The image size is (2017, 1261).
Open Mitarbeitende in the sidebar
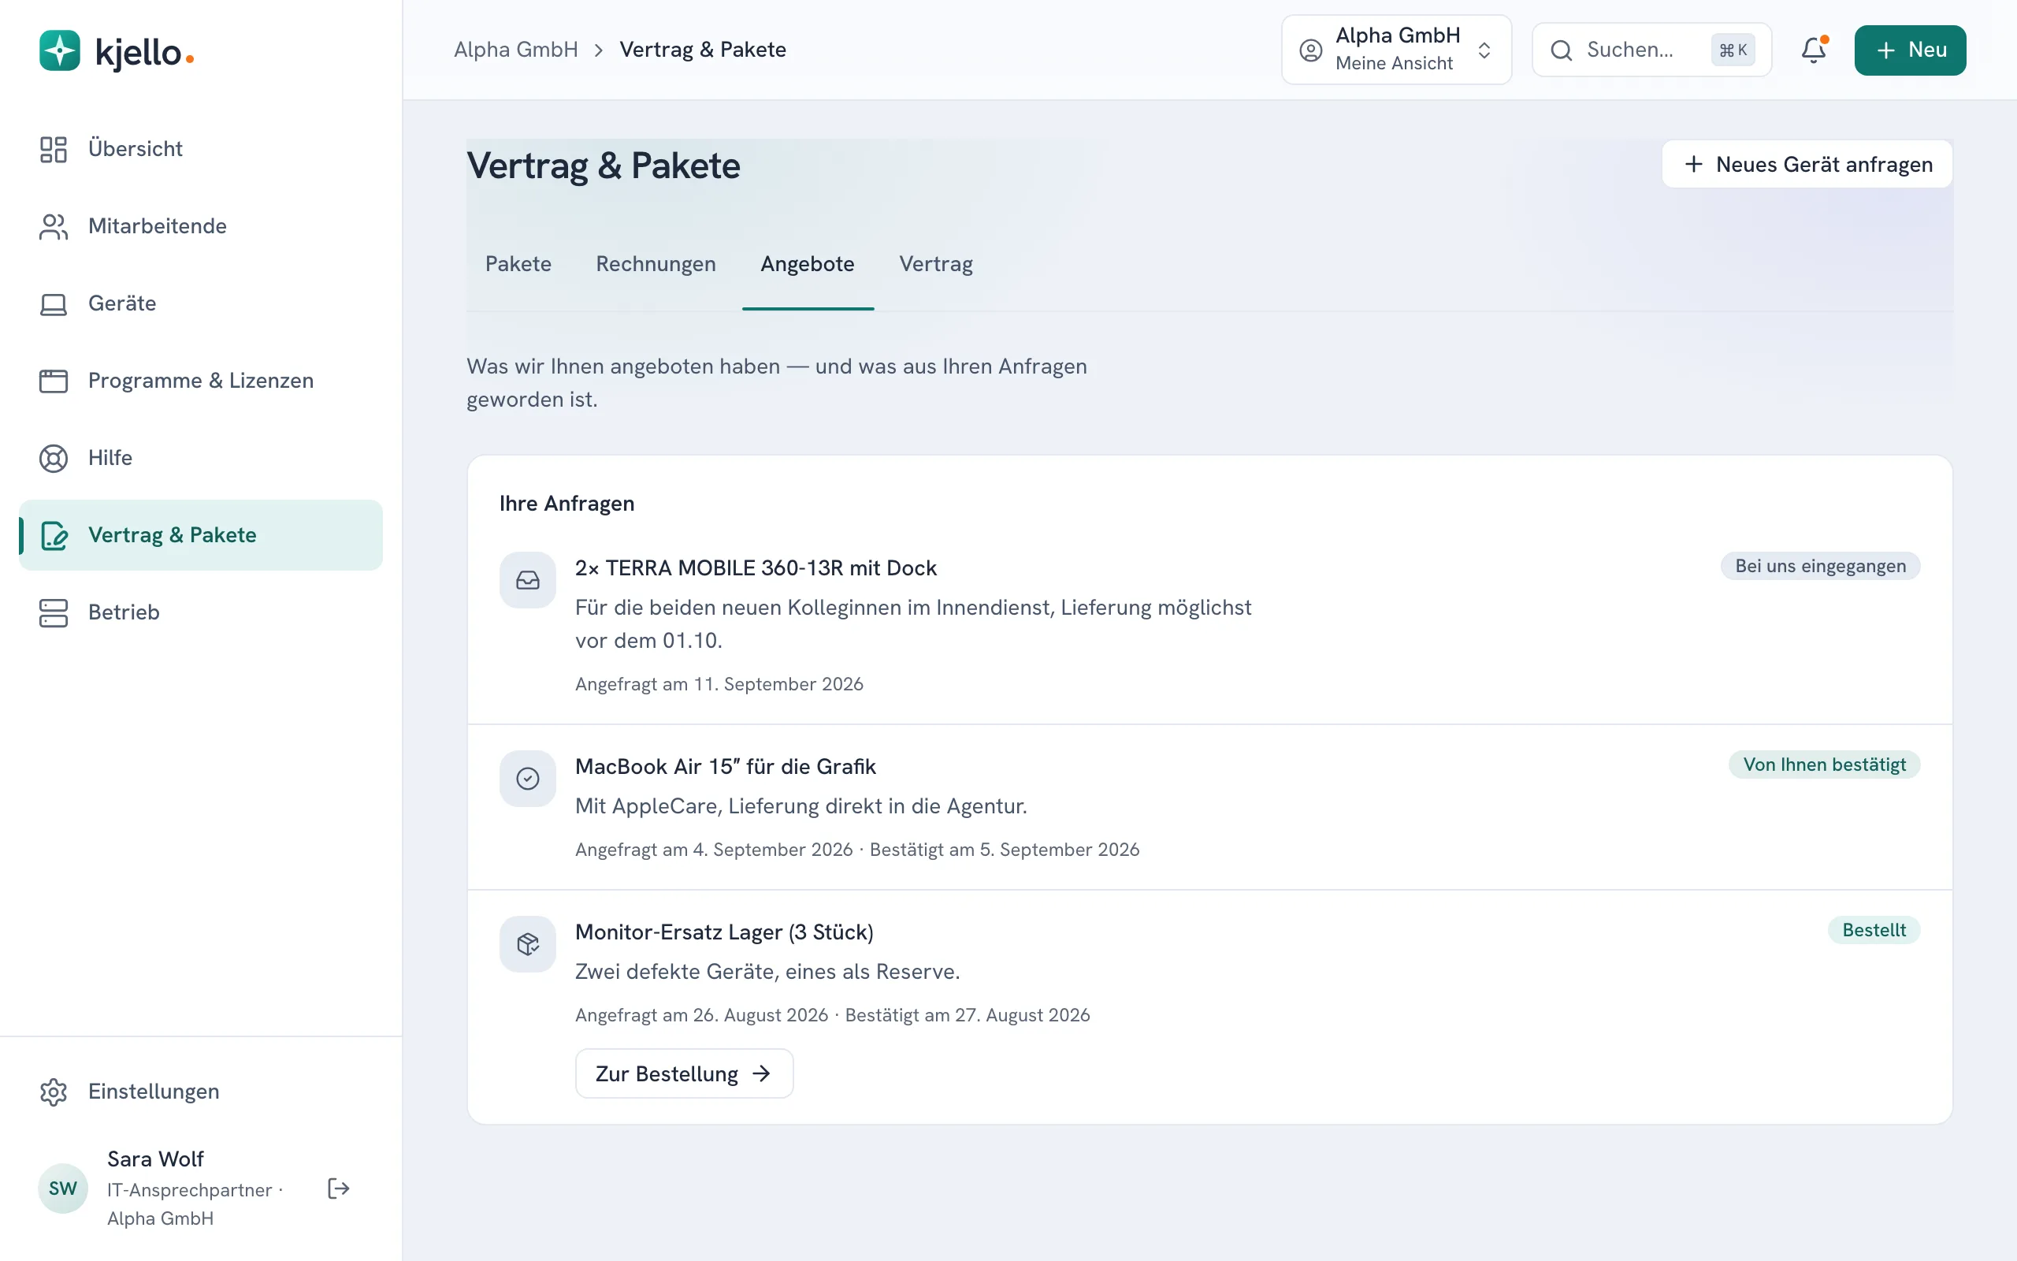click(x=201, y=227)
